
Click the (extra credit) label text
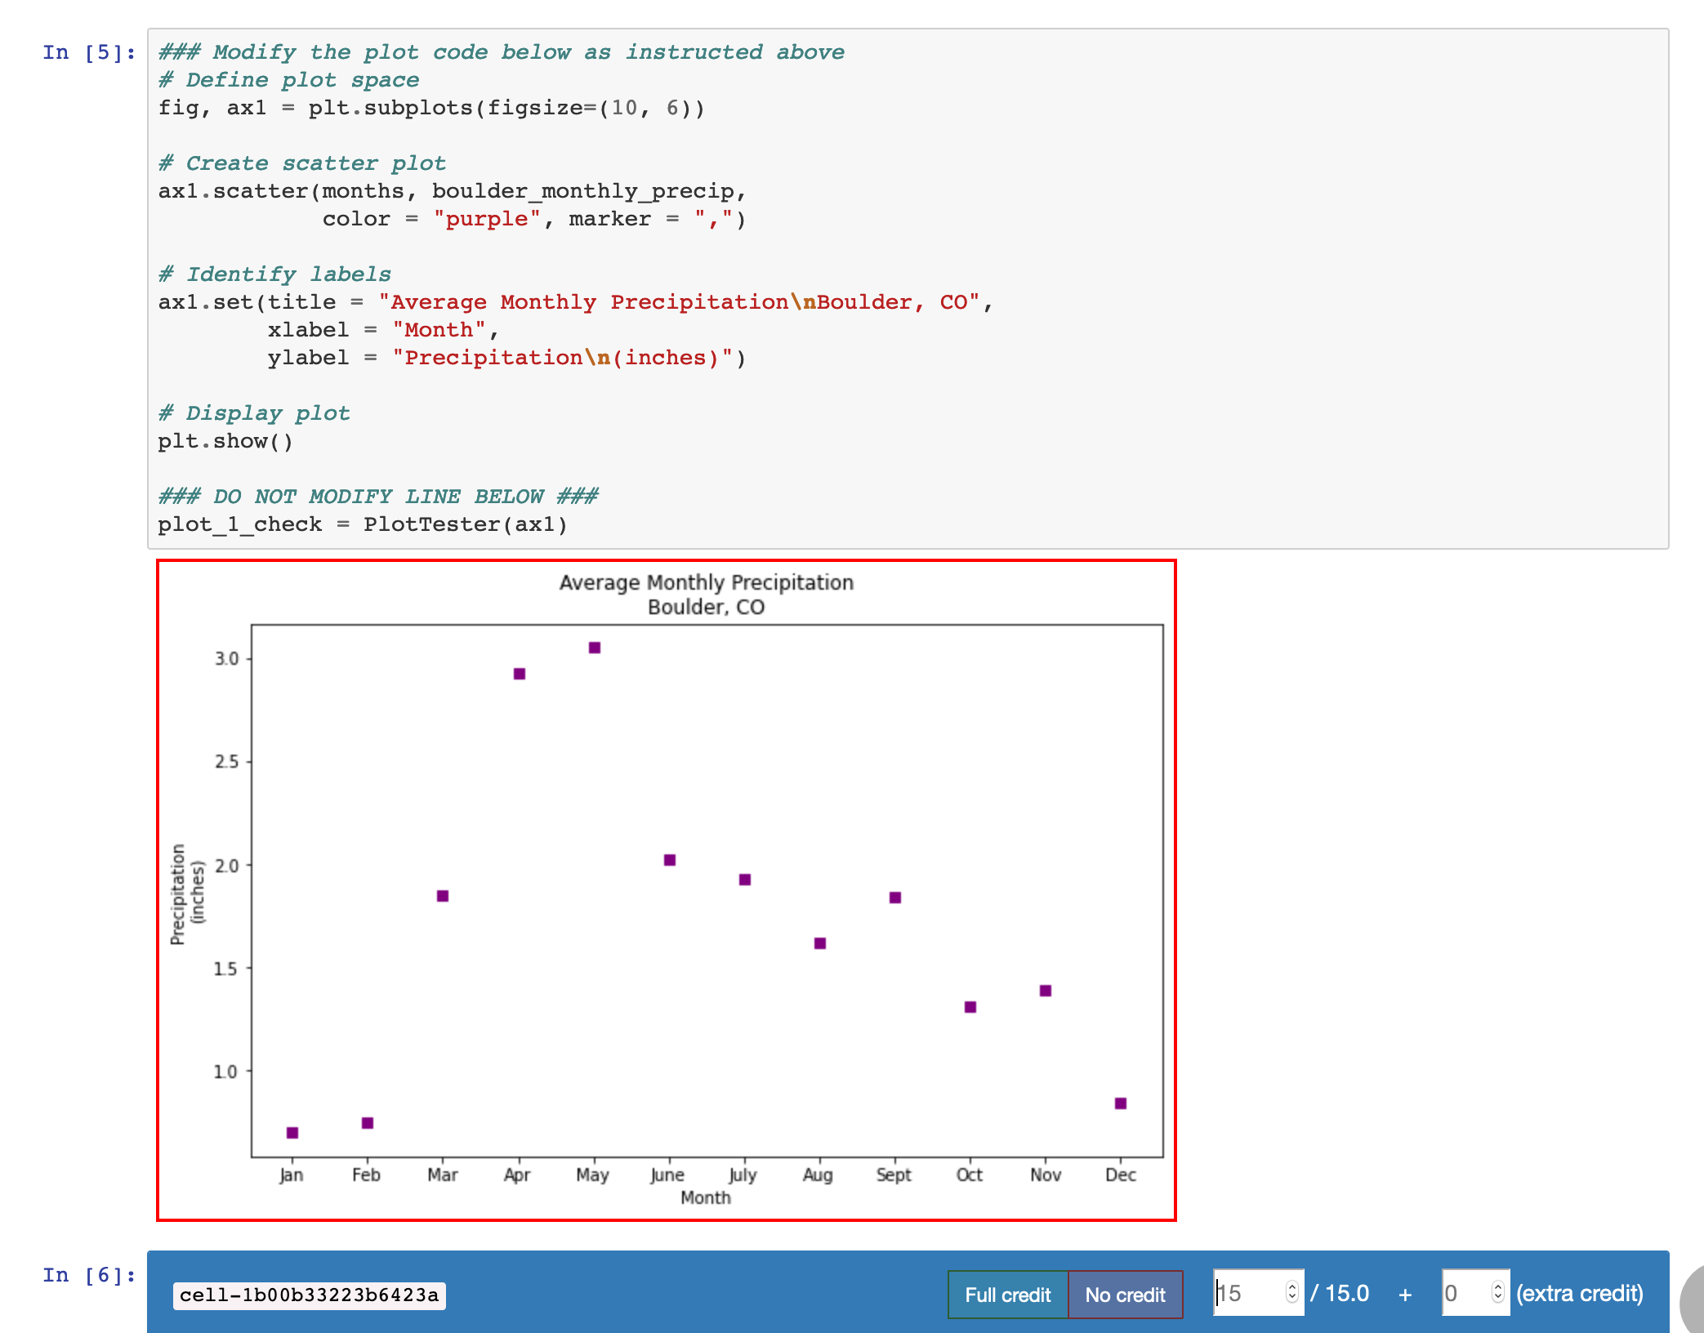pos(1578,1293)
